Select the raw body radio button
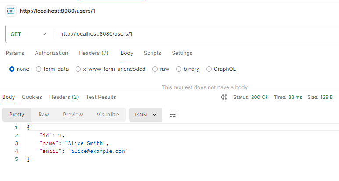The width and height of the screenshot is (339, 181). tap(155, 69)
